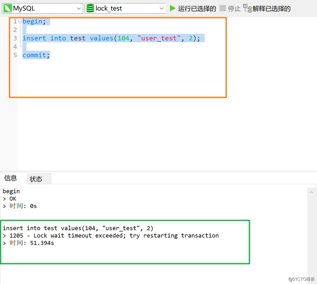Click the green run-selected play icon
Image resolution: width=317 pixels, height=284 pixels.
point(173,8)
